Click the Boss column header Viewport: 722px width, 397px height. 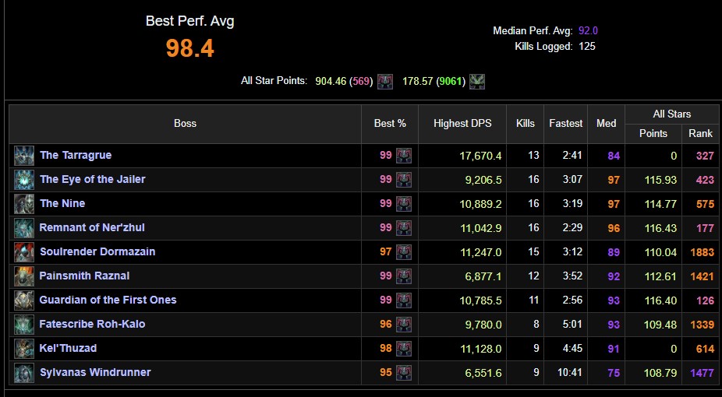pyautogui.click(x=185, y=124)
